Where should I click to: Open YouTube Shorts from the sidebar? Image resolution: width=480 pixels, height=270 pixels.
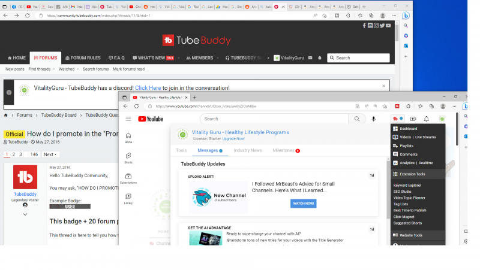pos(128,157)
